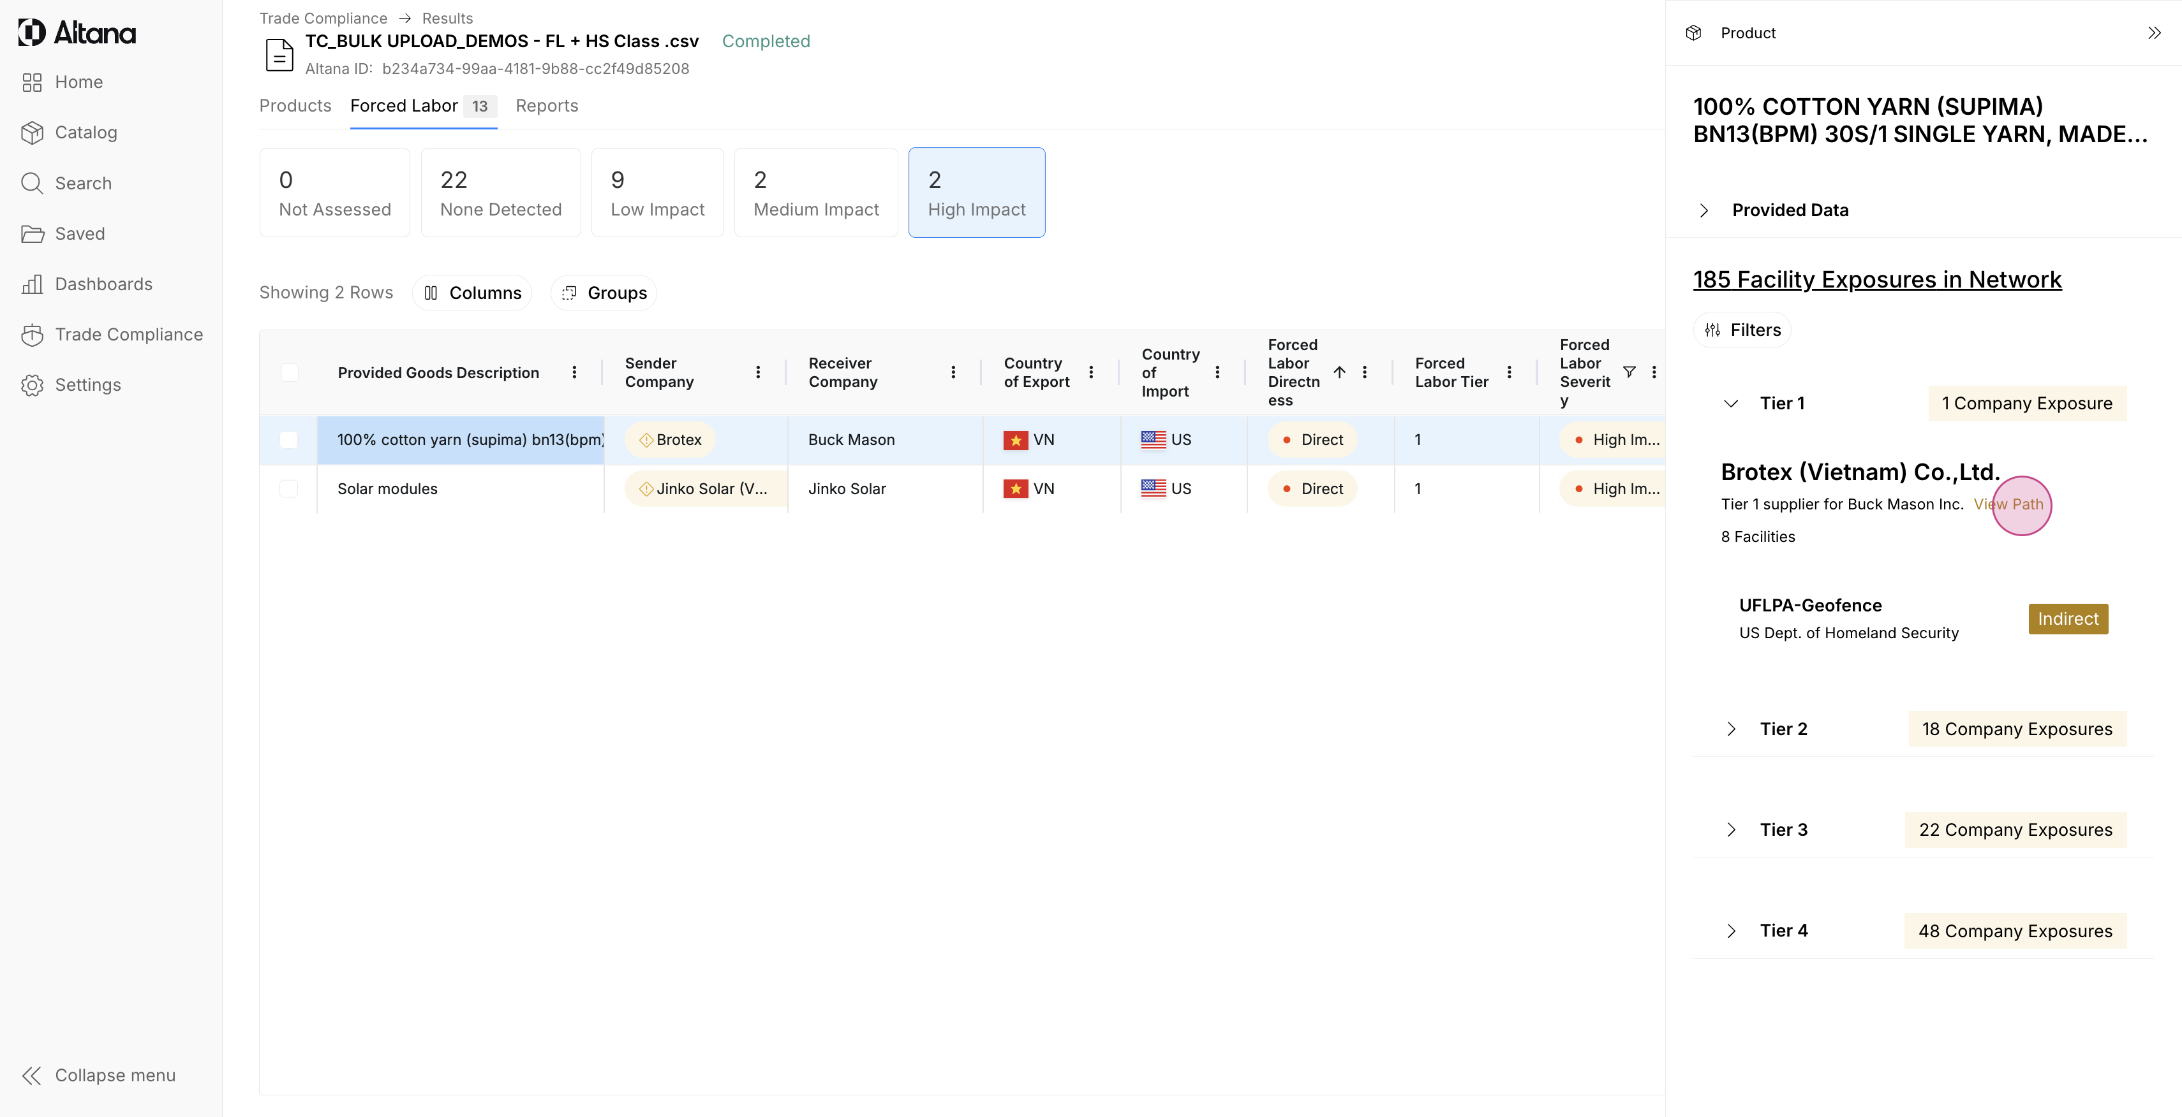Click the Saved folder icon

coord(32,233)
